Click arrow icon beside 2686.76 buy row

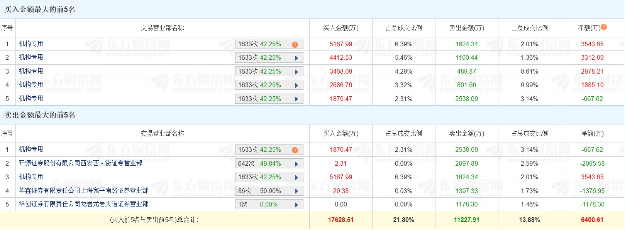[296, 86]
